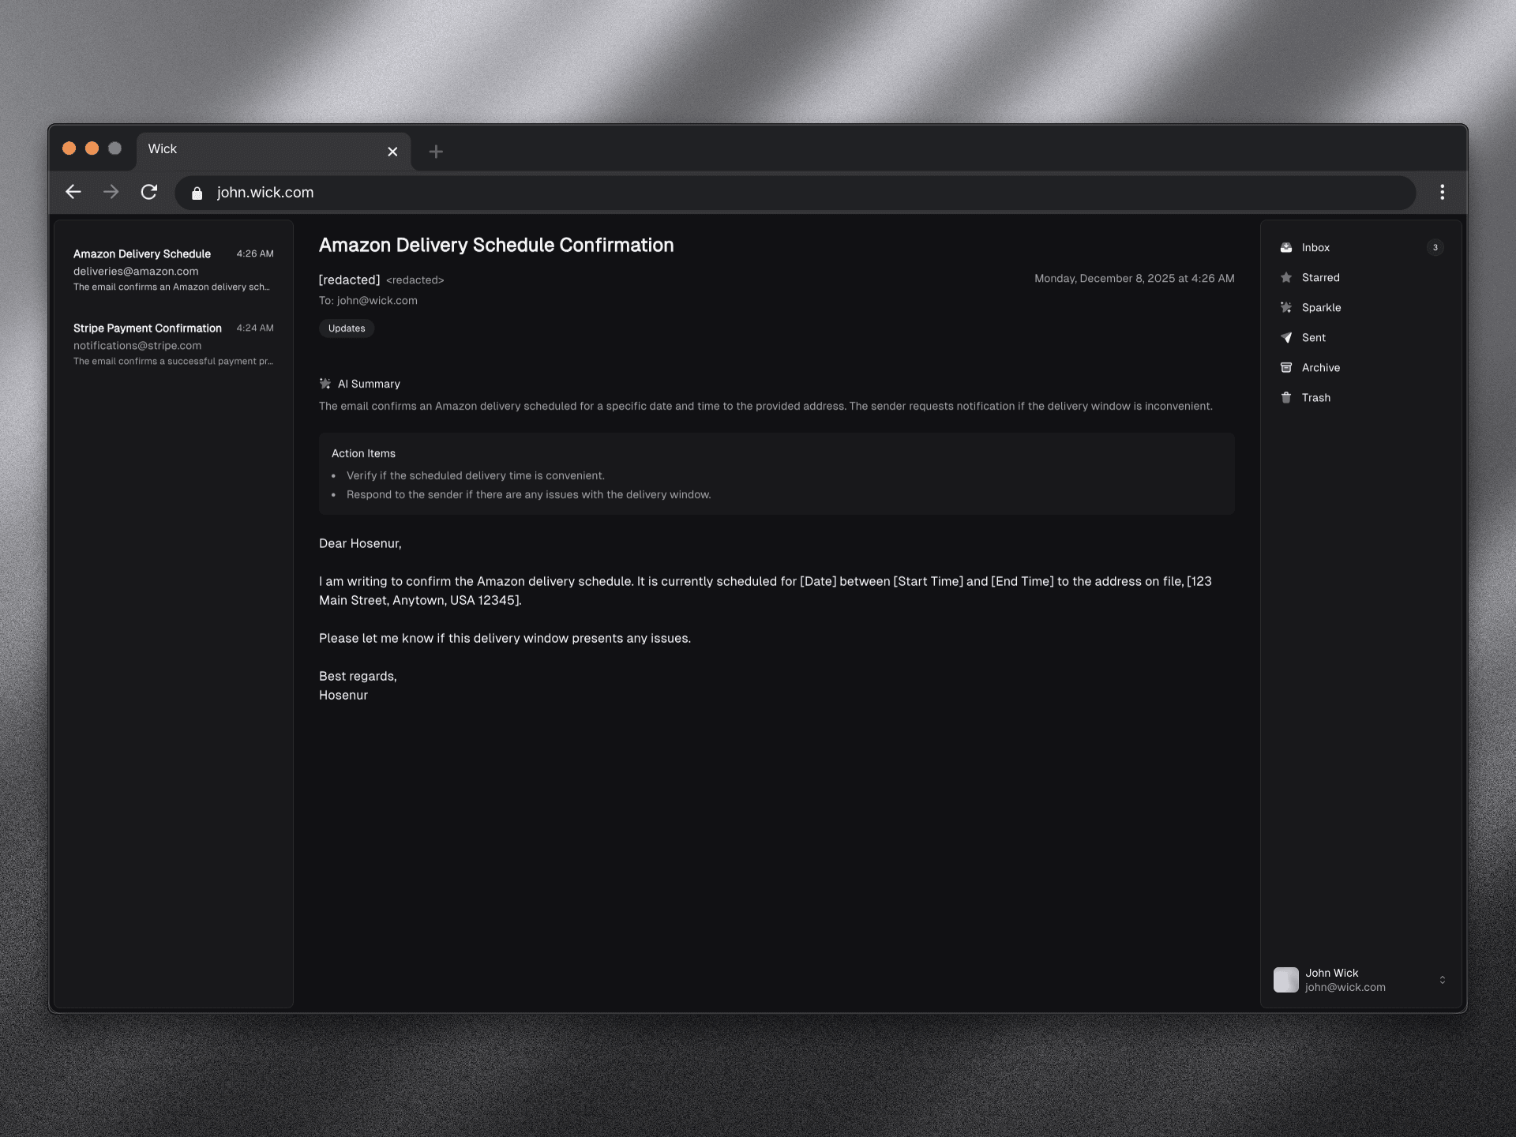
Task: Expand the John Wick account switcher chevron
Action: coord(1444,979)
